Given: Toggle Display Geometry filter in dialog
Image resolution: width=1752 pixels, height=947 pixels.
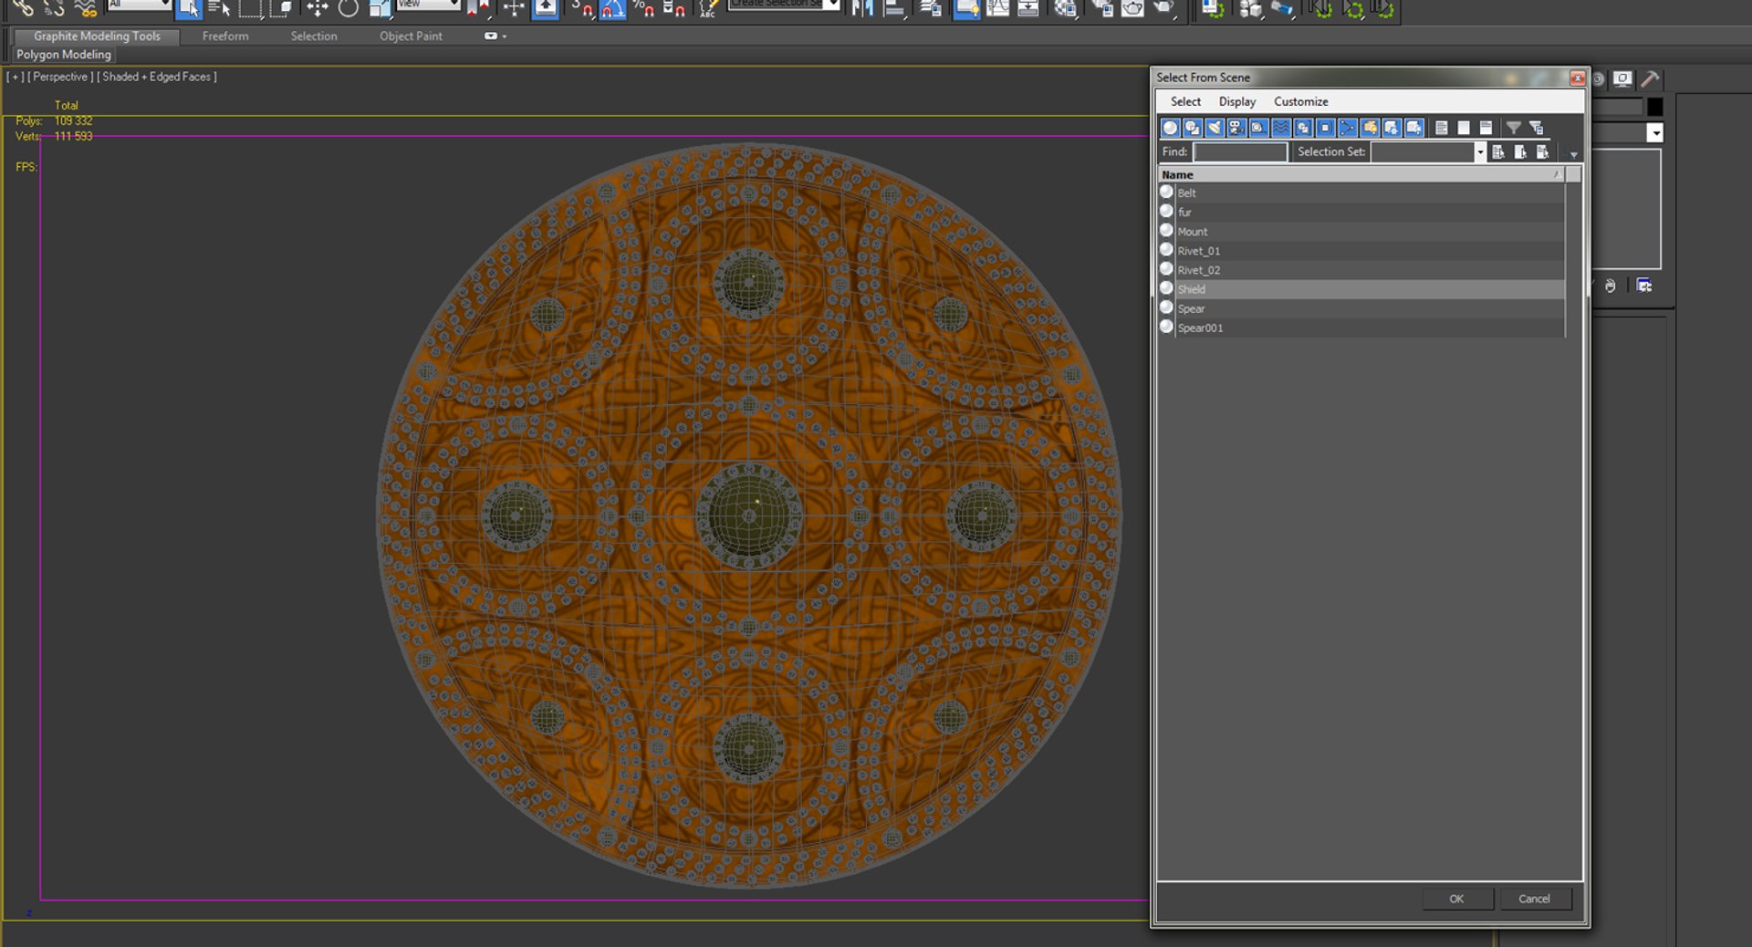Looking at the screenshot, I should pyautogui.click(x=1171, y=128).
